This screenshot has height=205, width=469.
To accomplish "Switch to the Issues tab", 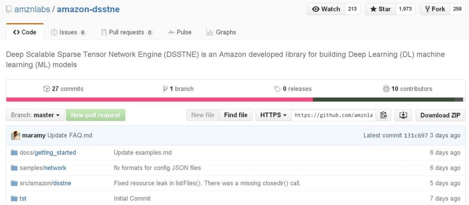I will tap(68, 32).
